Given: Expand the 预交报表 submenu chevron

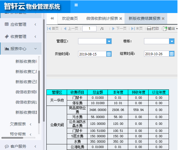Looking at the screenshot, I should pyautogui.click(x=31, y=134).
